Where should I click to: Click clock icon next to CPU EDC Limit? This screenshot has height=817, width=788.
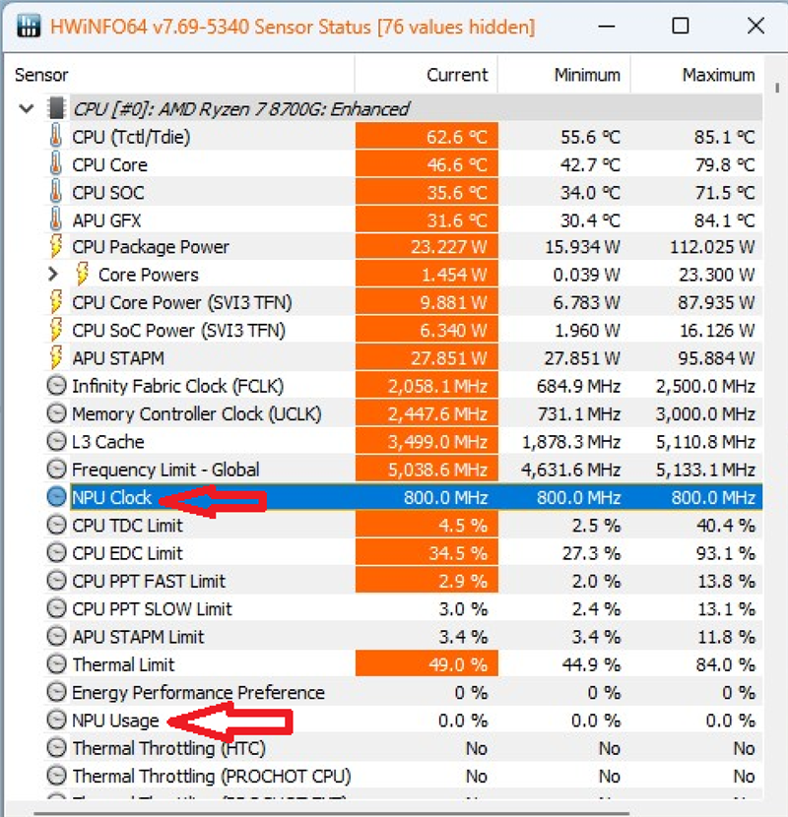(56, 553)
